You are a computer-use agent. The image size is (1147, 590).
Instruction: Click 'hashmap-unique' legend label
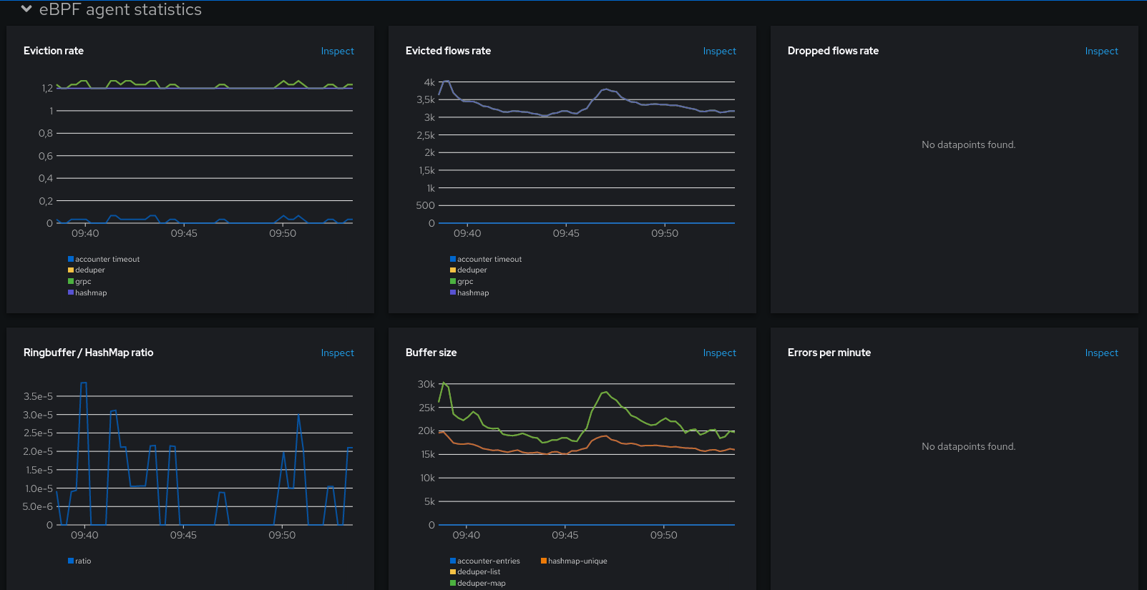point(577,561)
